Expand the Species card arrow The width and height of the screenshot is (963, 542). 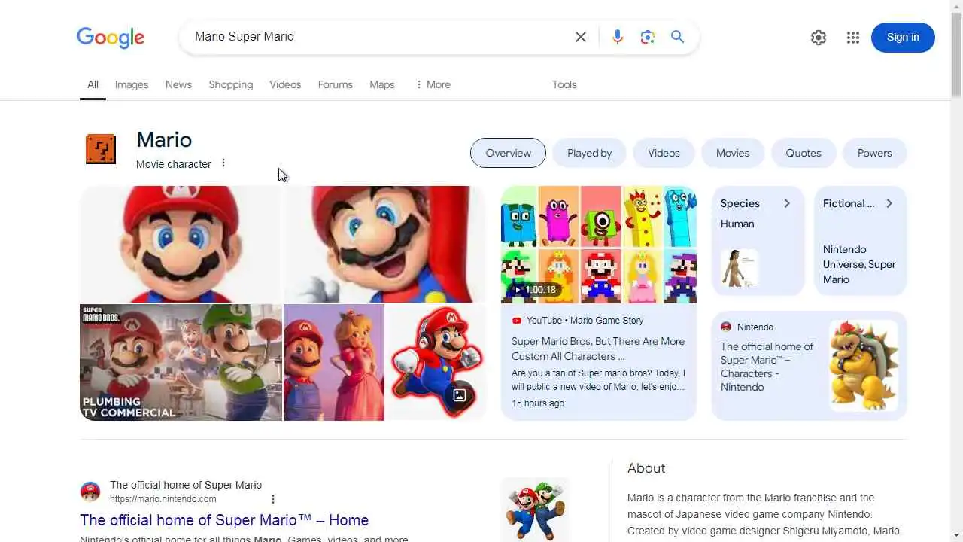787,203
